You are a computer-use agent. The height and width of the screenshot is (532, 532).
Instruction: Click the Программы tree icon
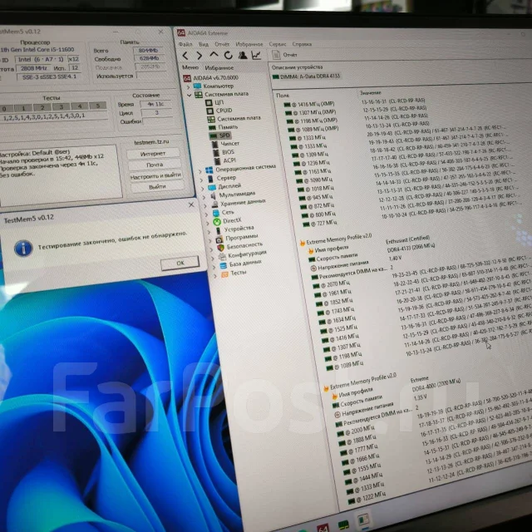(x=219, y=239)
